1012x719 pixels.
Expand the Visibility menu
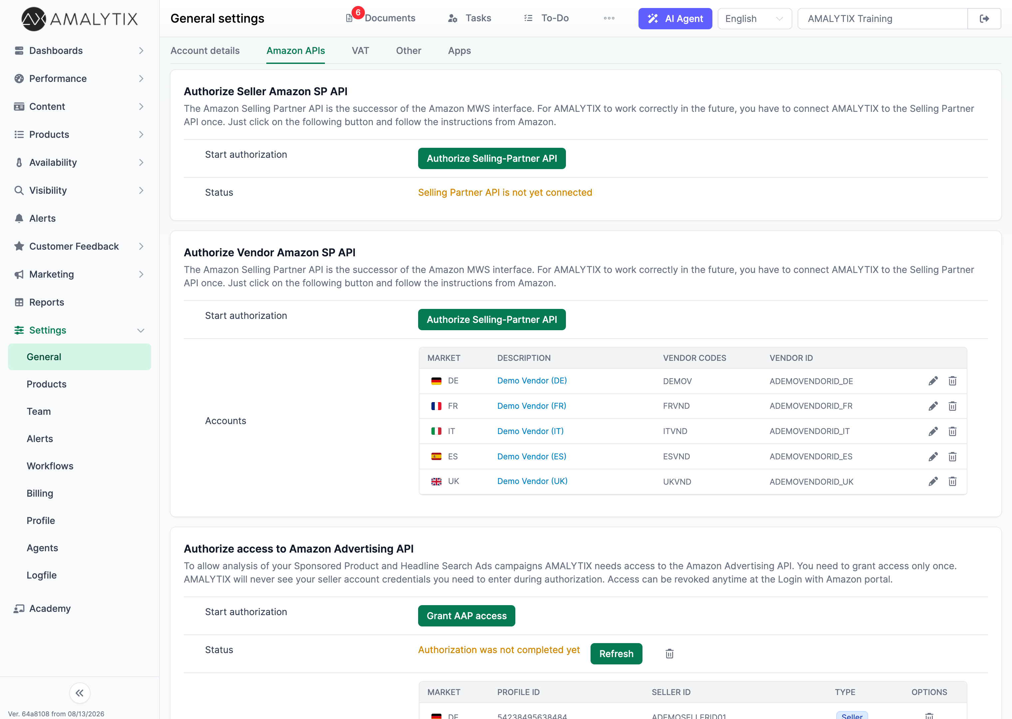coord(80,190)
